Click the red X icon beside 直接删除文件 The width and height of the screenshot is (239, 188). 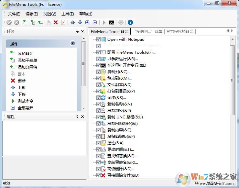point(103,175)
